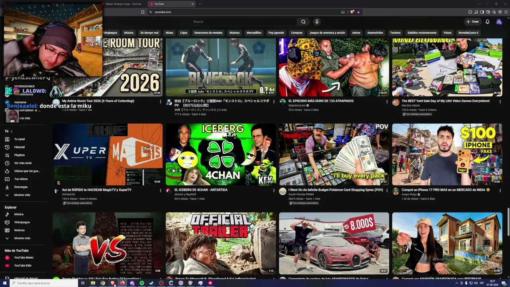
Task: Open Ver más tarde list
Action: (23, 163)
